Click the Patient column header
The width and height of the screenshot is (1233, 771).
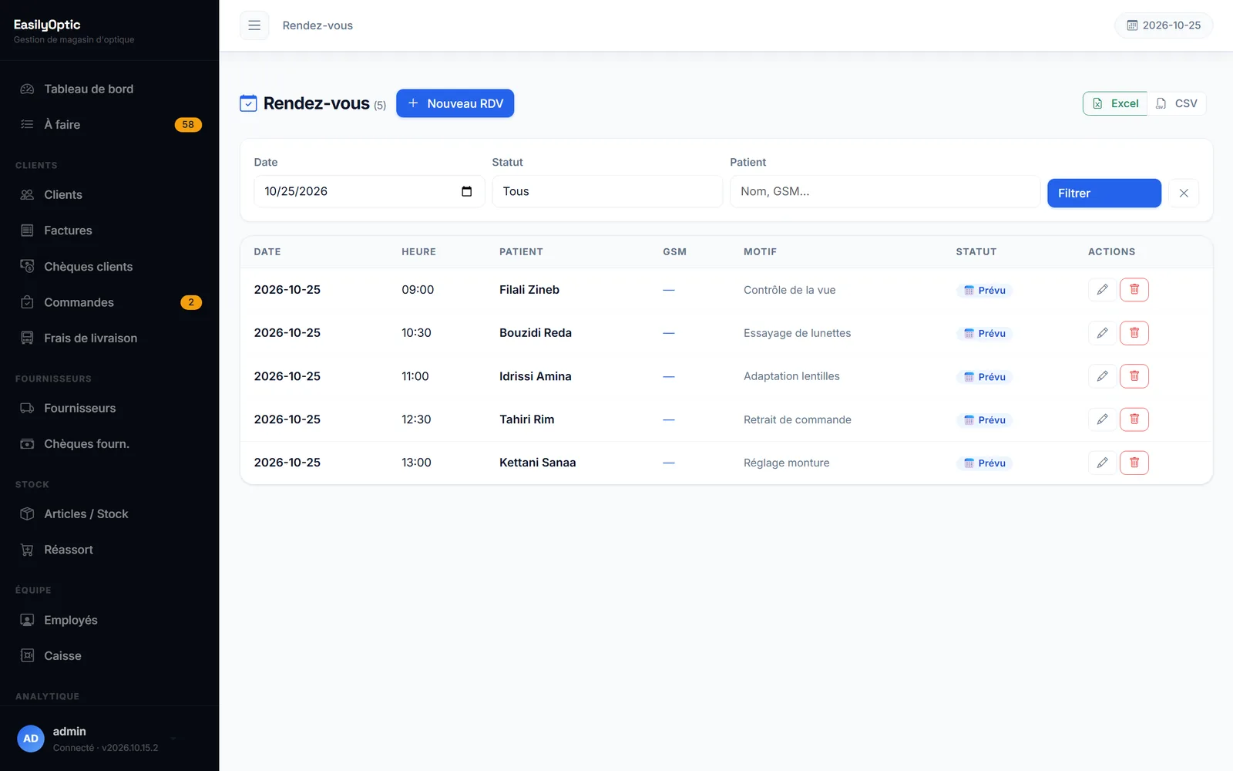pos(521,252)
